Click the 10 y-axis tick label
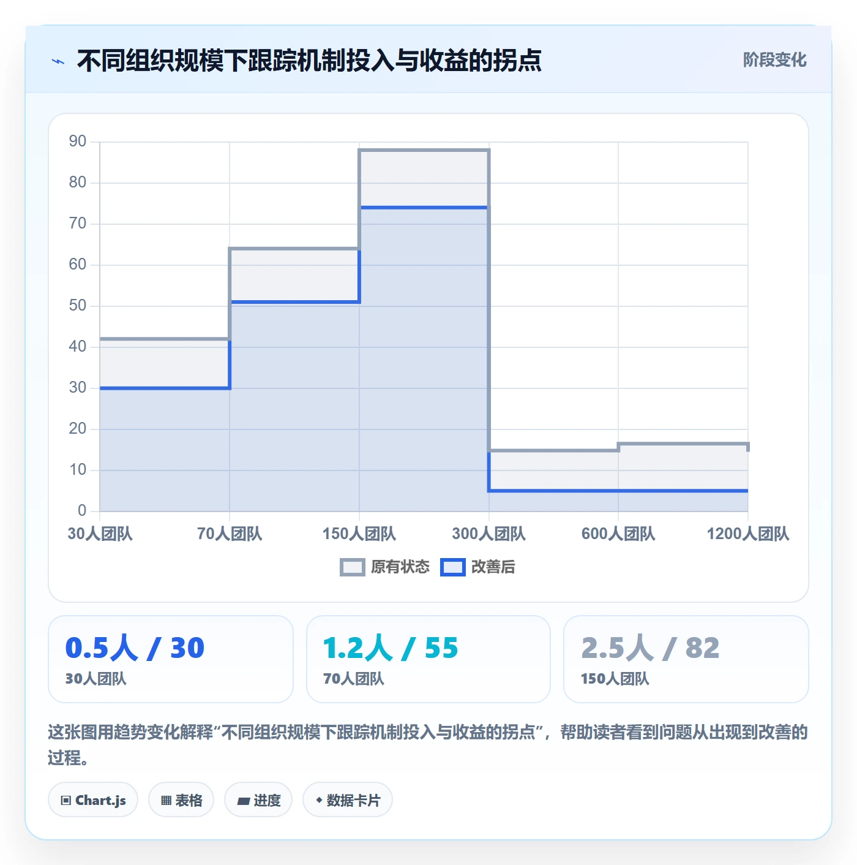The image size is (857, 865). click(x=78, y=470)
